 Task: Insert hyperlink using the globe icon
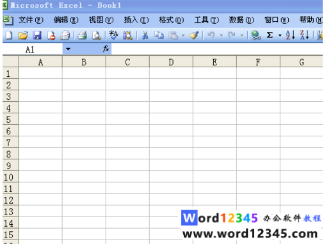pos(256,35)
